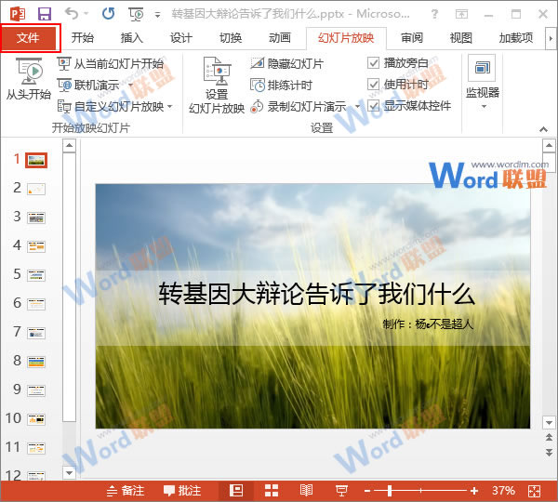Switch to the 设计 tab
Viewport: 558px width, 502px height.
[x=181, y=38]
